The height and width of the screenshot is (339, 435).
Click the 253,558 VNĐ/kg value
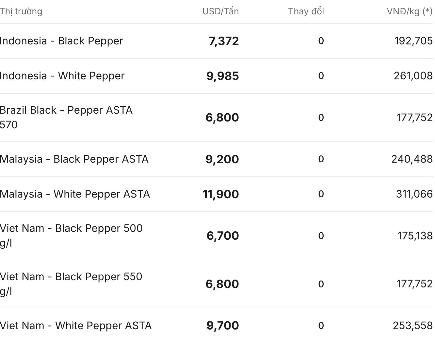[413, 326]
